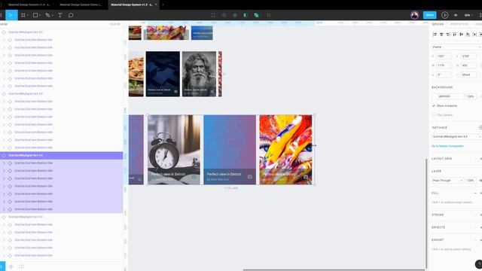Align horizontal centers

point(441,35)
